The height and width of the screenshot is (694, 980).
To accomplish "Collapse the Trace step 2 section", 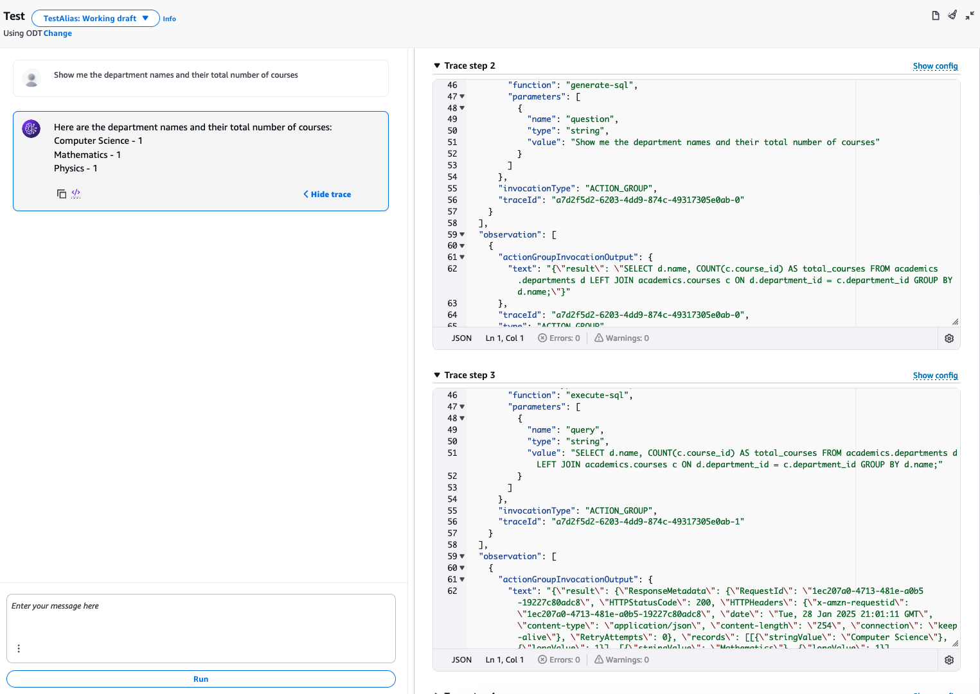I will (437, 65).
